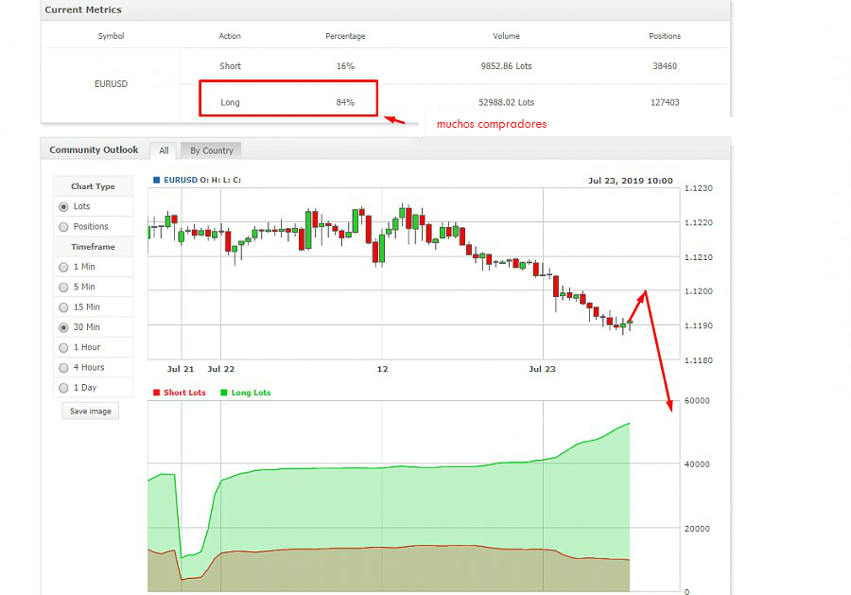Click the Positions column header
851x595 pixels.
pos(665,36)
